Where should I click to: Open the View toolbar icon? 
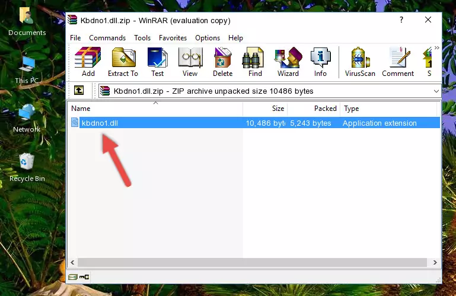click(x=190, y=62)
